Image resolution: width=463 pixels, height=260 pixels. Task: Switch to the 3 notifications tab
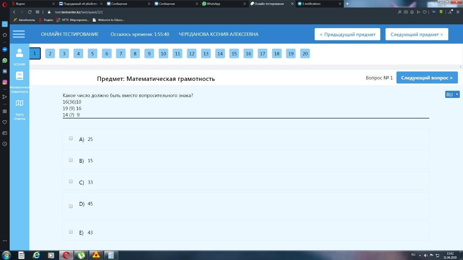click(x=319, y=4)
